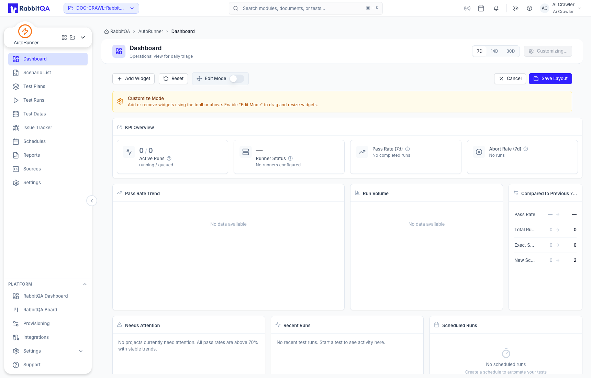Open the AI Crawler account menu chevron
The image size is (591, 378).
click(x=579, y=8)
